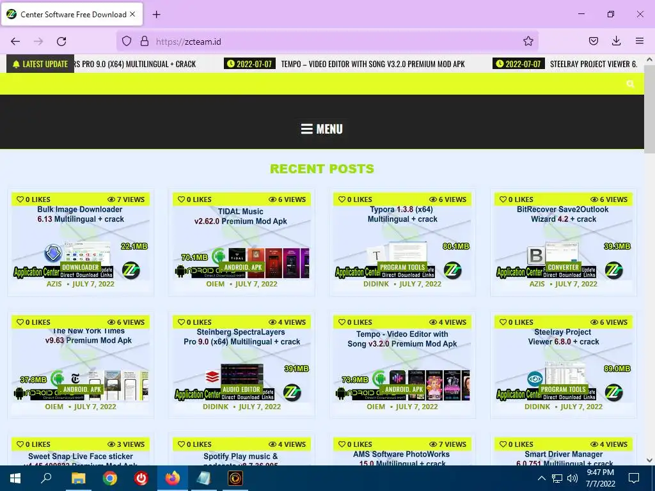
Task: Like the Typora 1.3.8 post
Action: (x=354, y=199)
